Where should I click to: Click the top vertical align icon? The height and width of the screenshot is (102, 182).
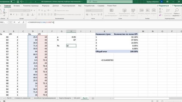pos(39,10)
